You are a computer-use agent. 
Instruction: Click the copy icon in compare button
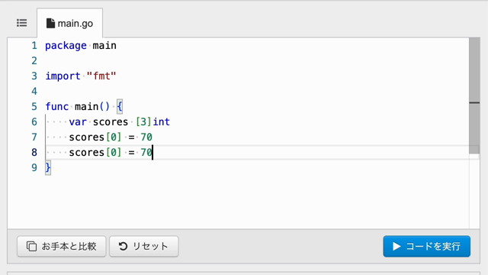(x=31, y=246)
